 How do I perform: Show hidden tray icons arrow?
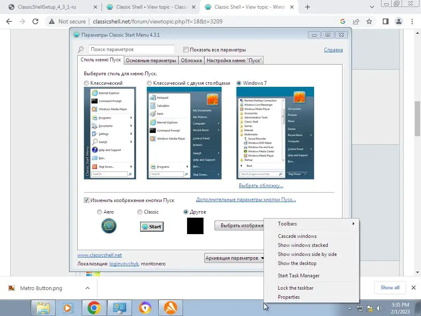(349, 309)
